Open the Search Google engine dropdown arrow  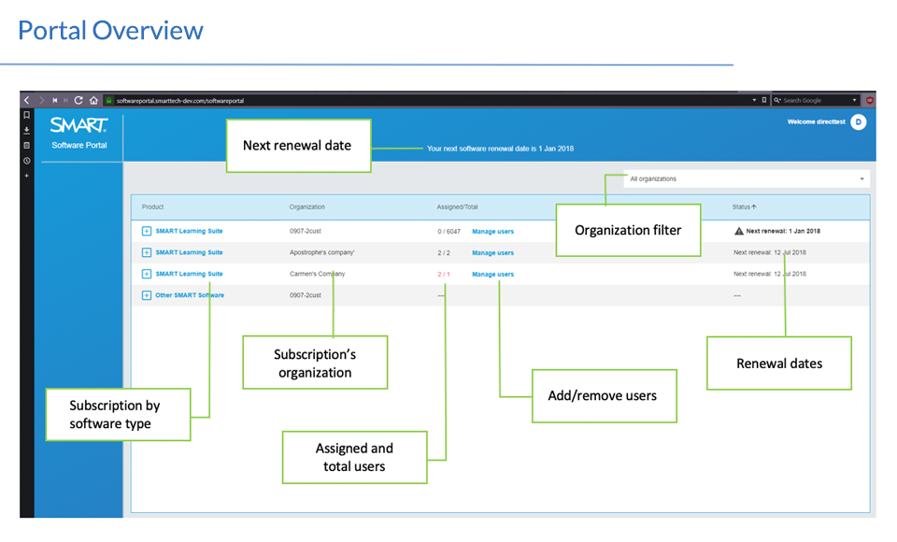[x=855, y=100]
